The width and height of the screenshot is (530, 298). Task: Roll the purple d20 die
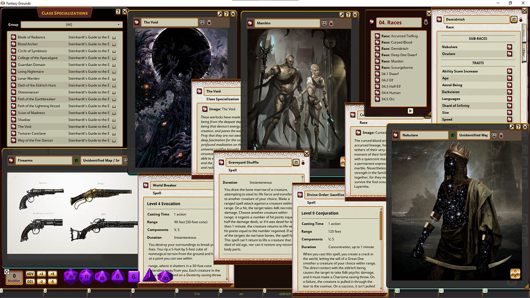click(x=71, y=276)
